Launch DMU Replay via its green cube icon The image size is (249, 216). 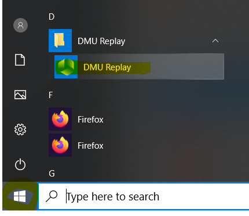tap(66, 67)
